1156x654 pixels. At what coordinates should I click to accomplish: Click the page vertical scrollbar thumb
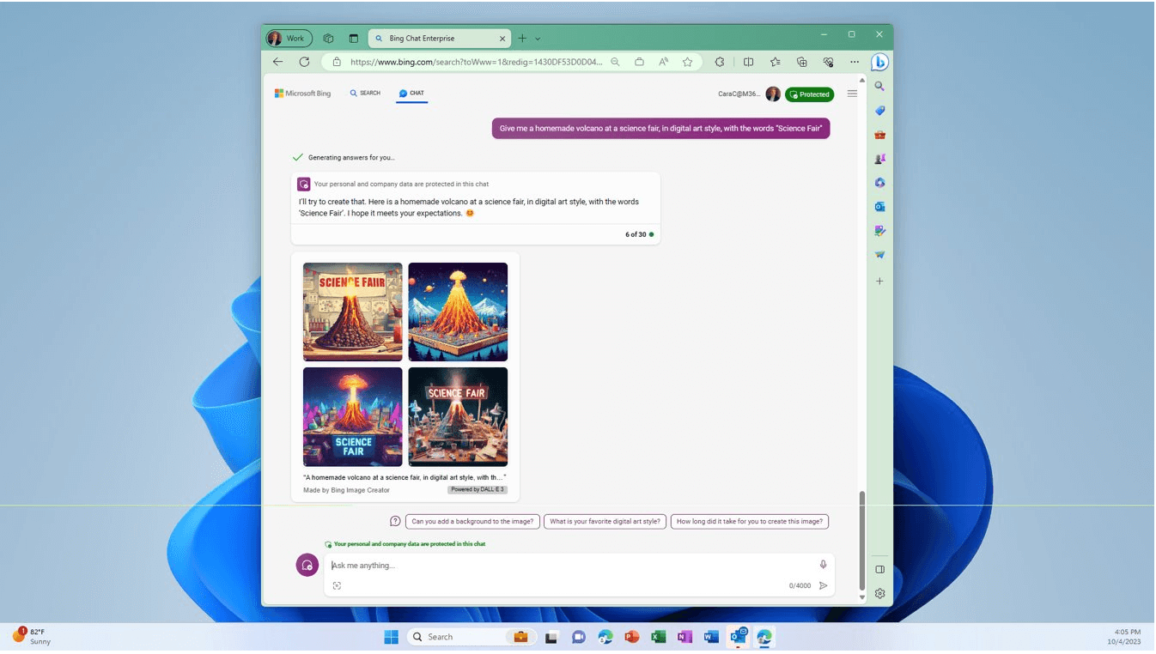tap(862, 539)
